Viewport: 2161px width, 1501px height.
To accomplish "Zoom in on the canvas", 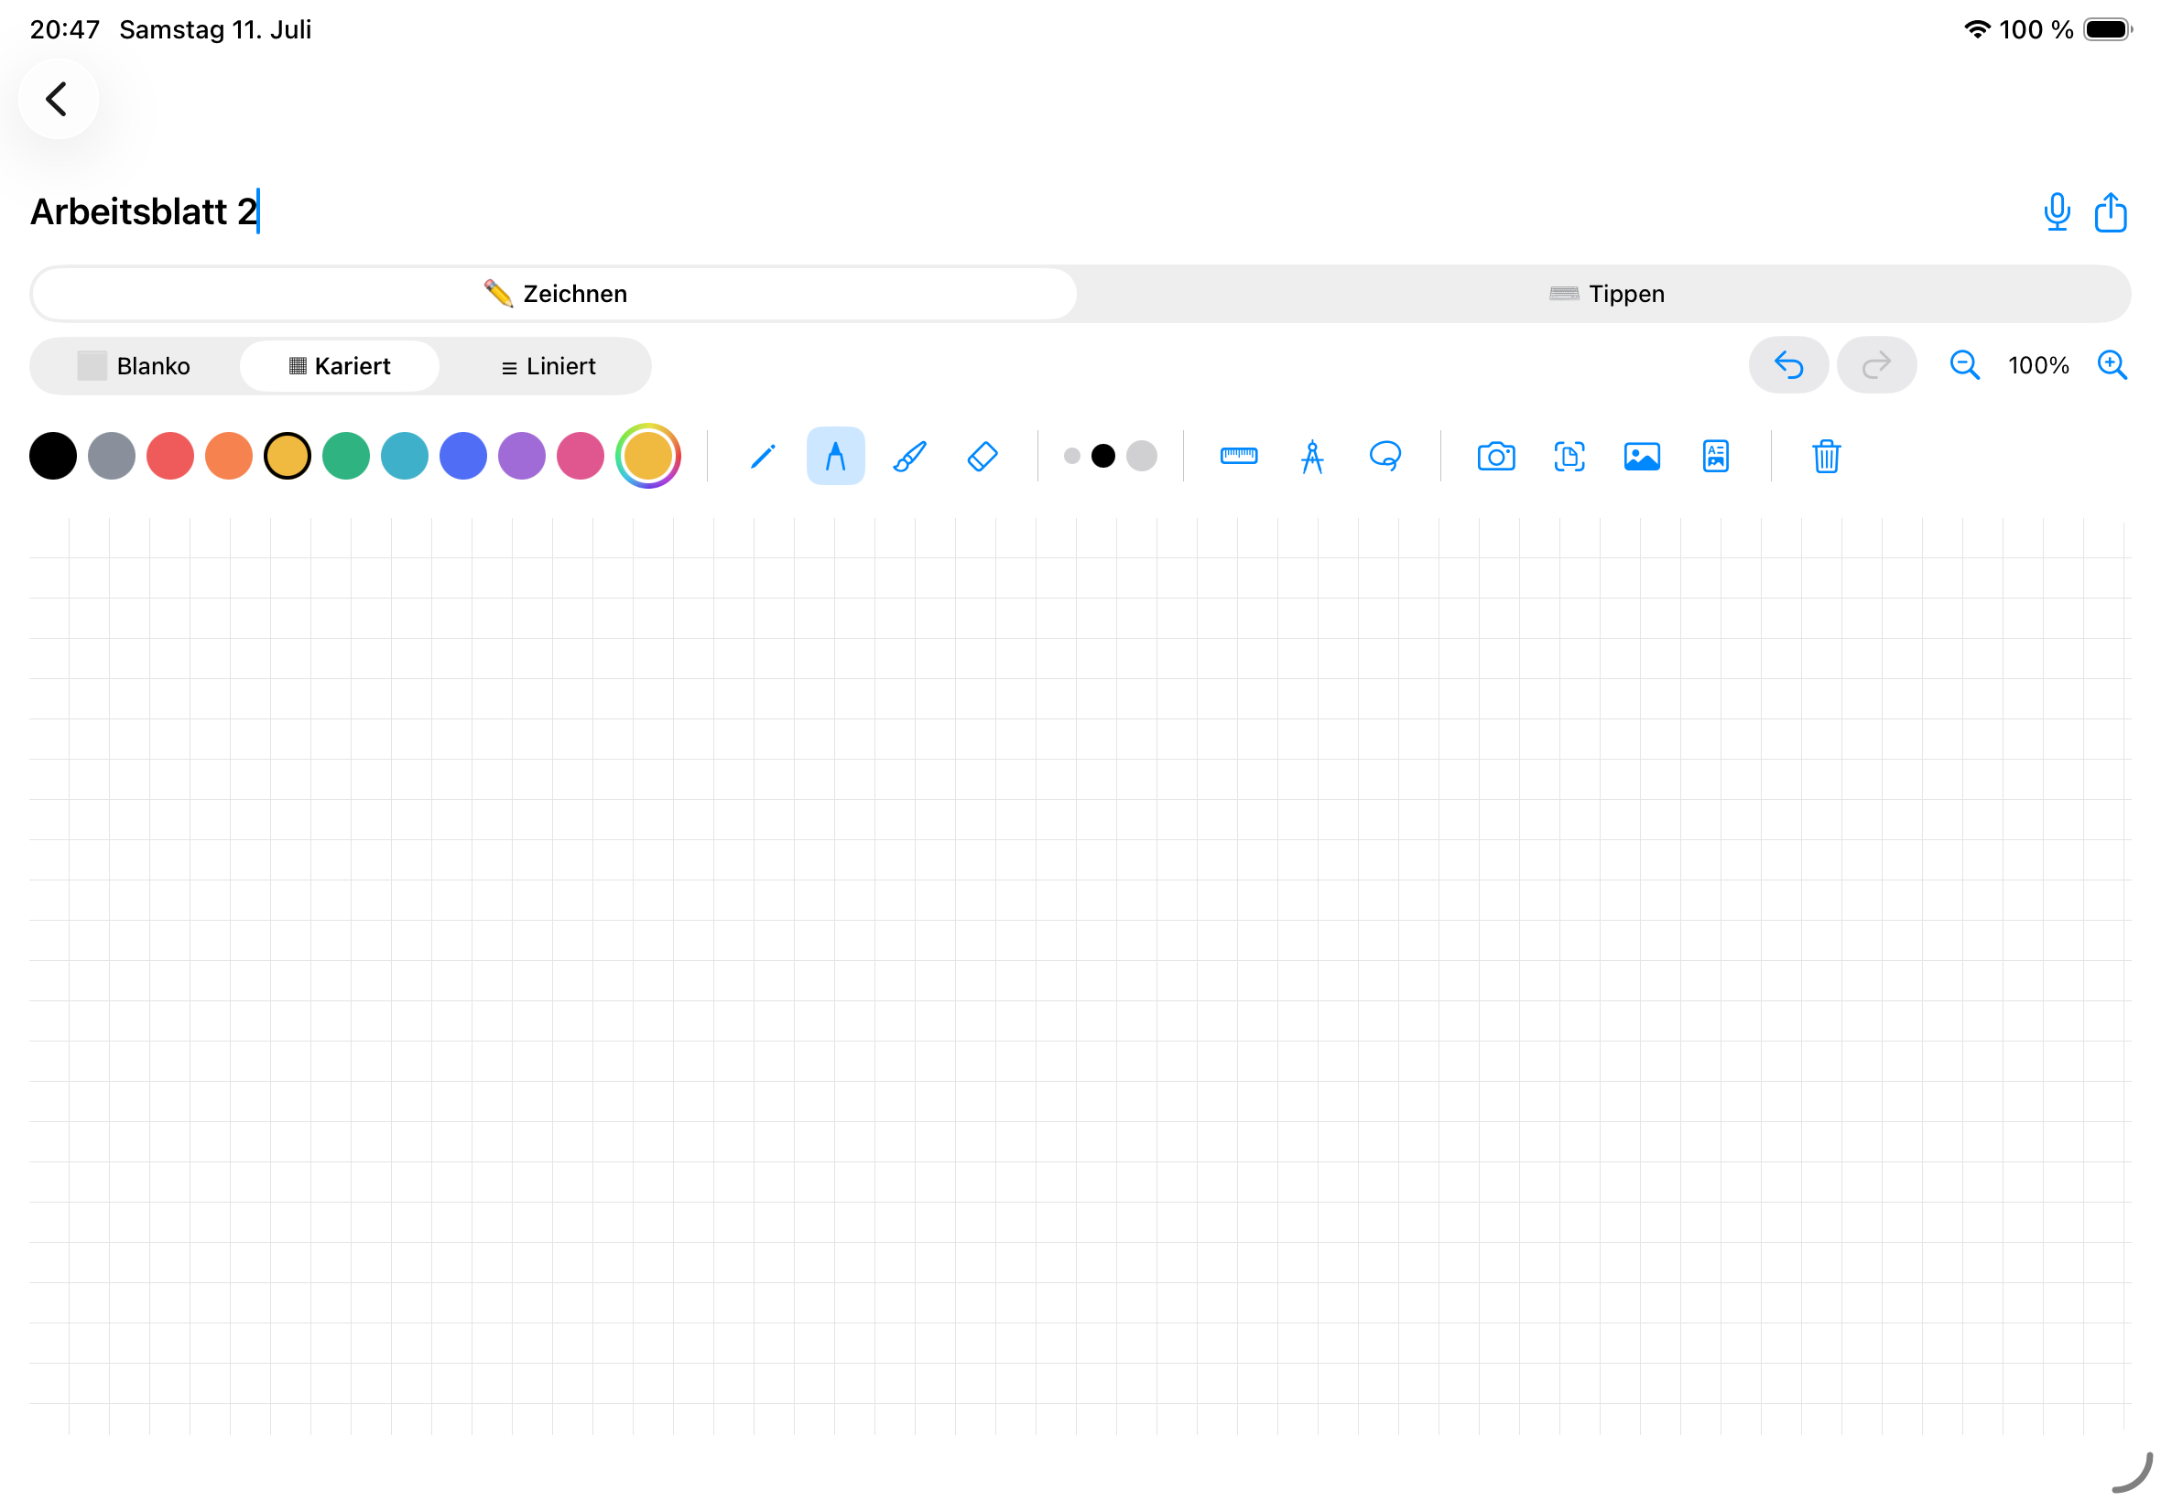I will tap(2112, 365).
